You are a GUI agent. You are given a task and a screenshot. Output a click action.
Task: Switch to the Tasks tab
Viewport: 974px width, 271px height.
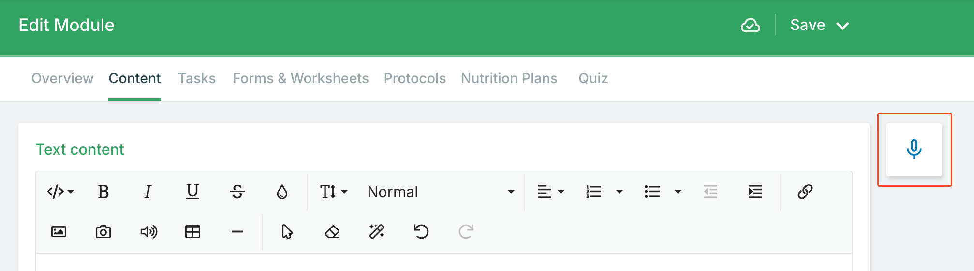coord(196,78)
